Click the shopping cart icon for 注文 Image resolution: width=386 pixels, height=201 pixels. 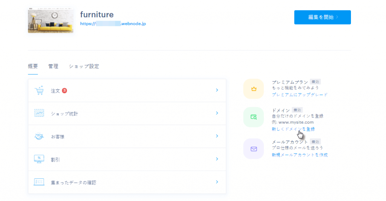[x=39, y=90]
